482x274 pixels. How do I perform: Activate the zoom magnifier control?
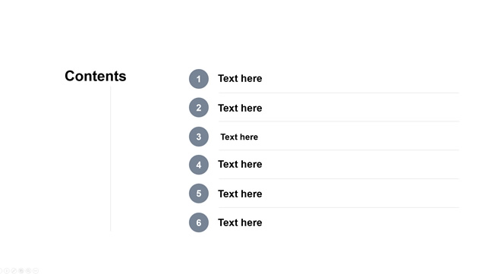point(28,271)
